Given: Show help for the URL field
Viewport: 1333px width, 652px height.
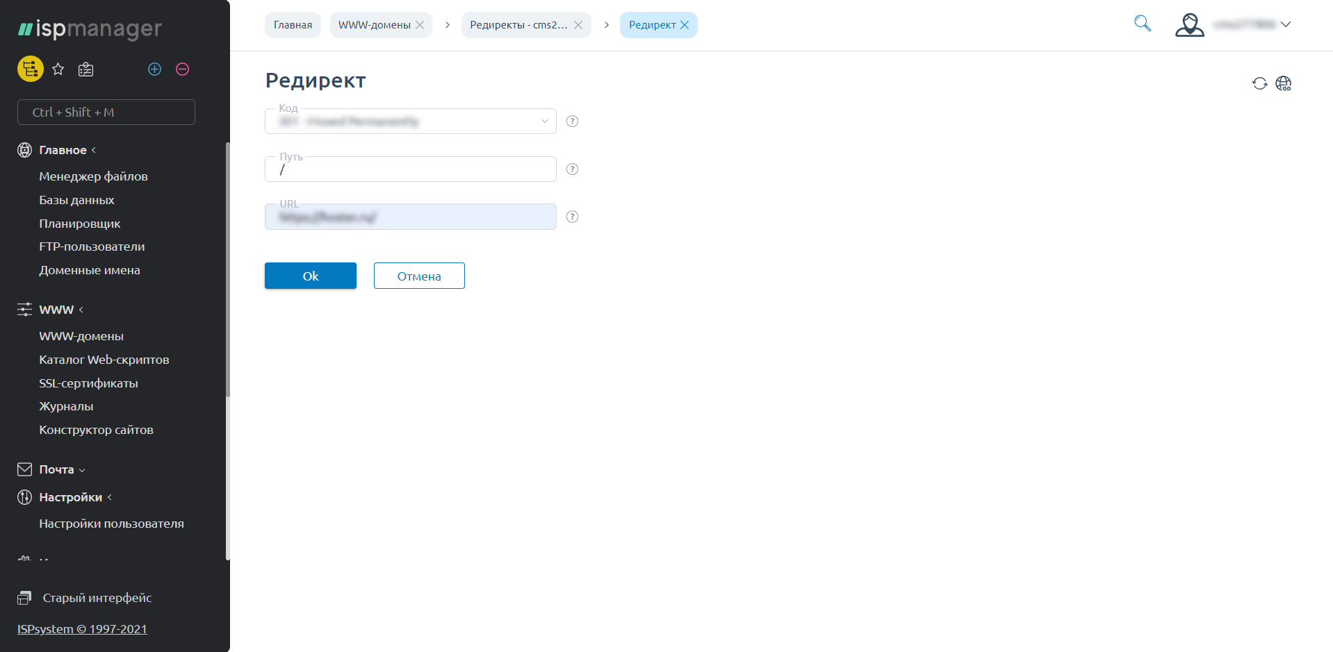Looking at the screenshot, I should (572, 217).
